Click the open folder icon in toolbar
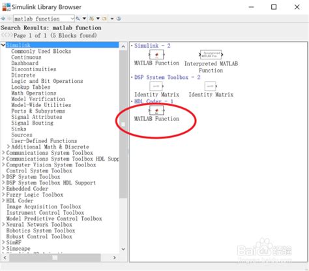This screenshot has height=271, width=309. [x=104, y=18]
